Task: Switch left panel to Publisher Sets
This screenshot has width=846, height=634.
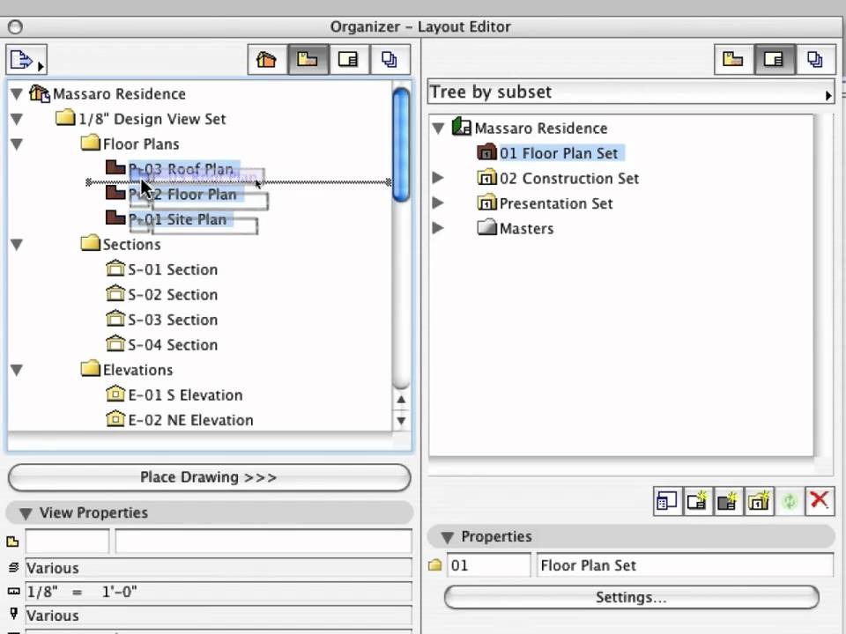Action: (x=390, y=59)
